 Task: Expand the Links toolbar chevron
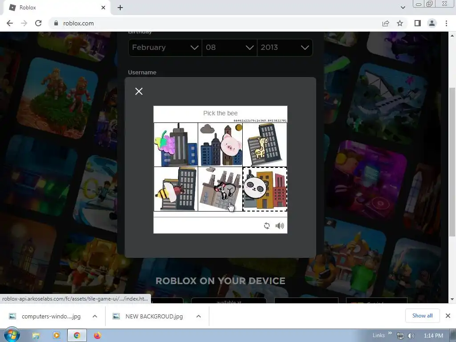point(390,333)
